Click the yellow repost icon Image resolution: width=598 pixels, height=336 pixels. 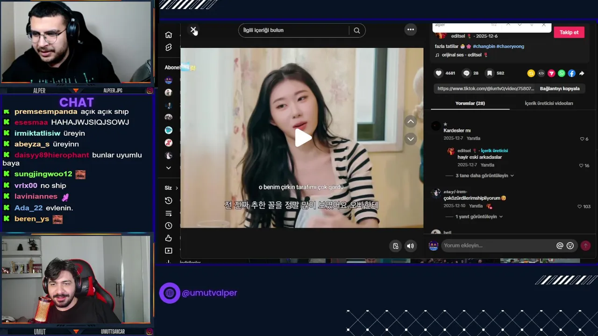531,73
